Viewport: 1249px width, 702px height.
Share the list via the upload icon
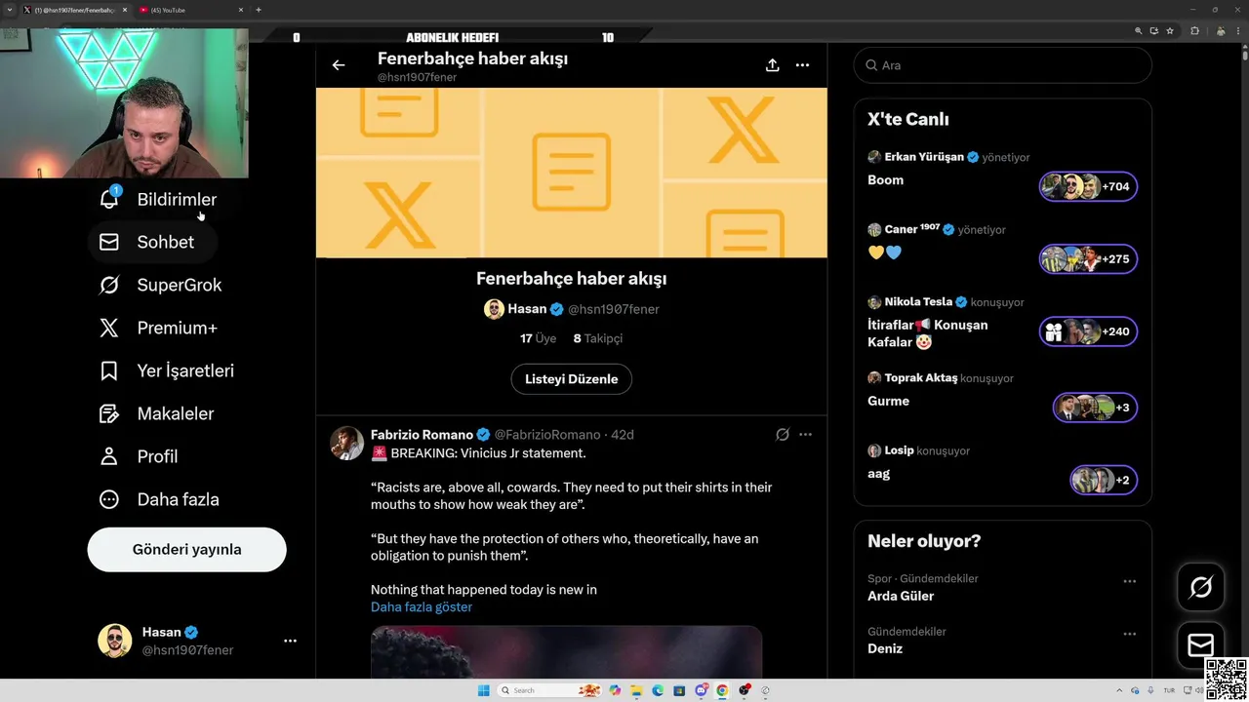772,65
